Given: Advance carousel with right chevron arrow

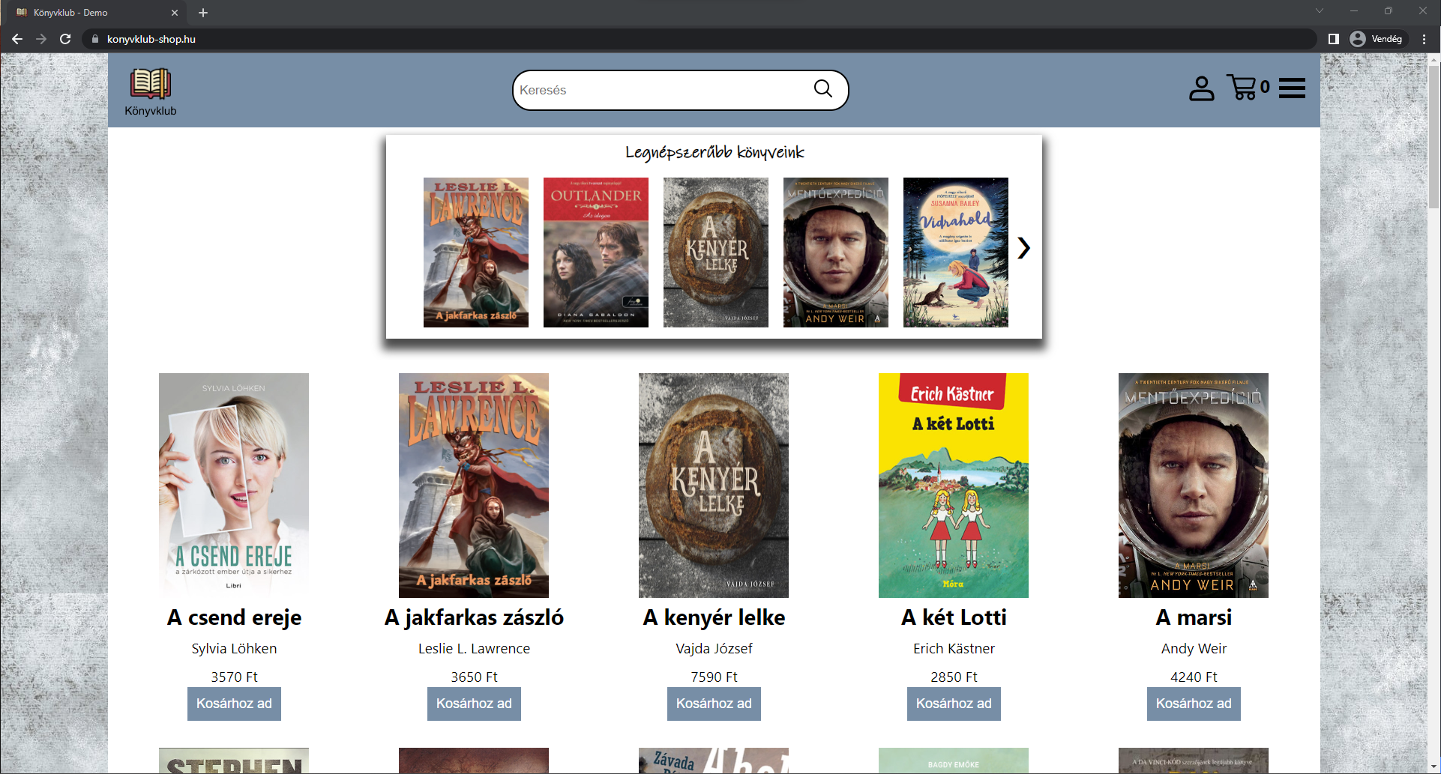Looking at the screenshot, I should [1023, 248].
